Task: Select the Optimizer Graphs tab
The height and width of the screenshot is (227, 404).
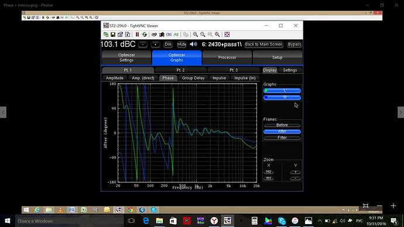Action: (x=176, y=57)
